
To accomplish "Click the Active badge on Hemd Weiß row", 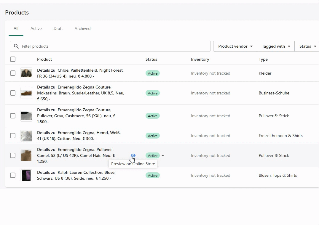I will (153, 136).
